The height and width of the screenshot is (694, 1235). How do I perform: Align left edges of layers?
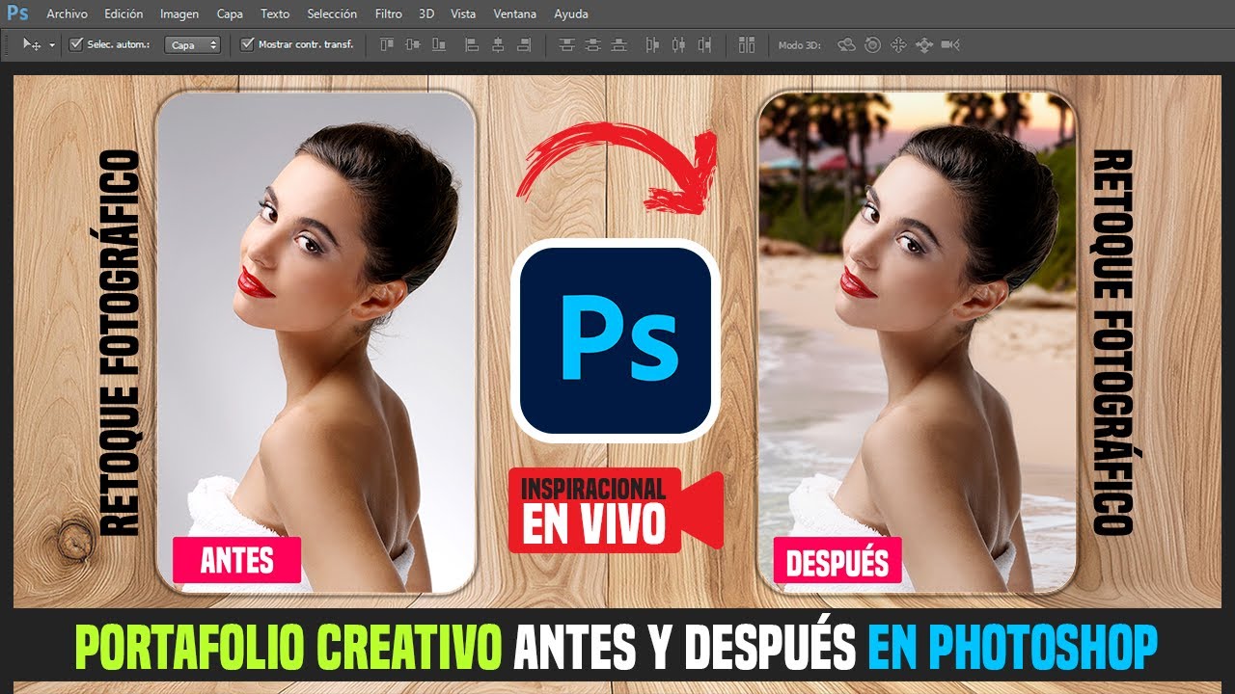coord(472,44)
